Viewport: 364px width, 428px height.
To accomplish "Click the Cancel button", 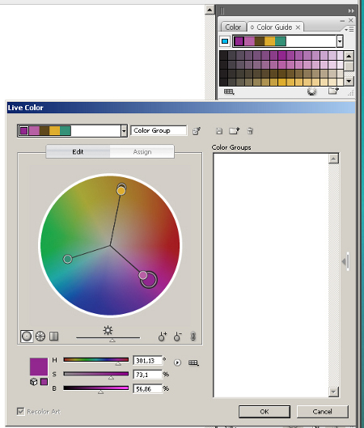I will click(322, 411).
